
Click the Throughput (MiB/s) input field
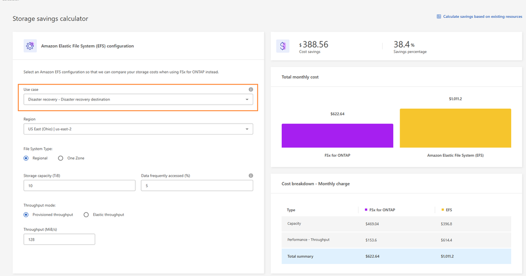coord(59,240)
